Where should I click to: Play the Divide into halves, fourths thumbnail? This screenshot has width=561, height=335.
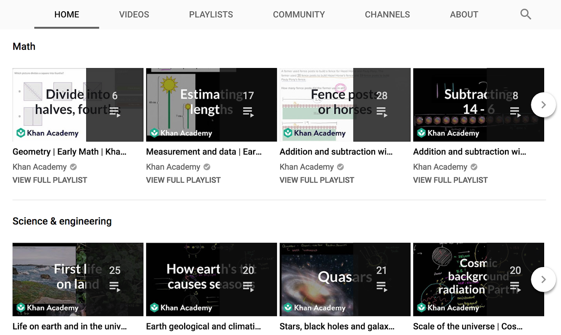[78, 105]
